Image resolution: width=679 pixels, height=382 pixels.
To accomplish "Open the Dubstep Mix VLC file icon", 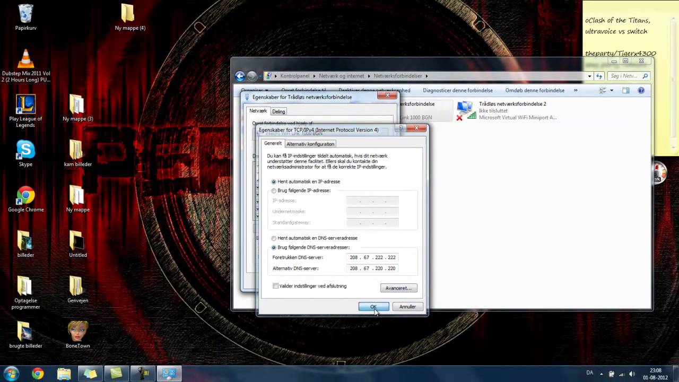I will 25,66.
